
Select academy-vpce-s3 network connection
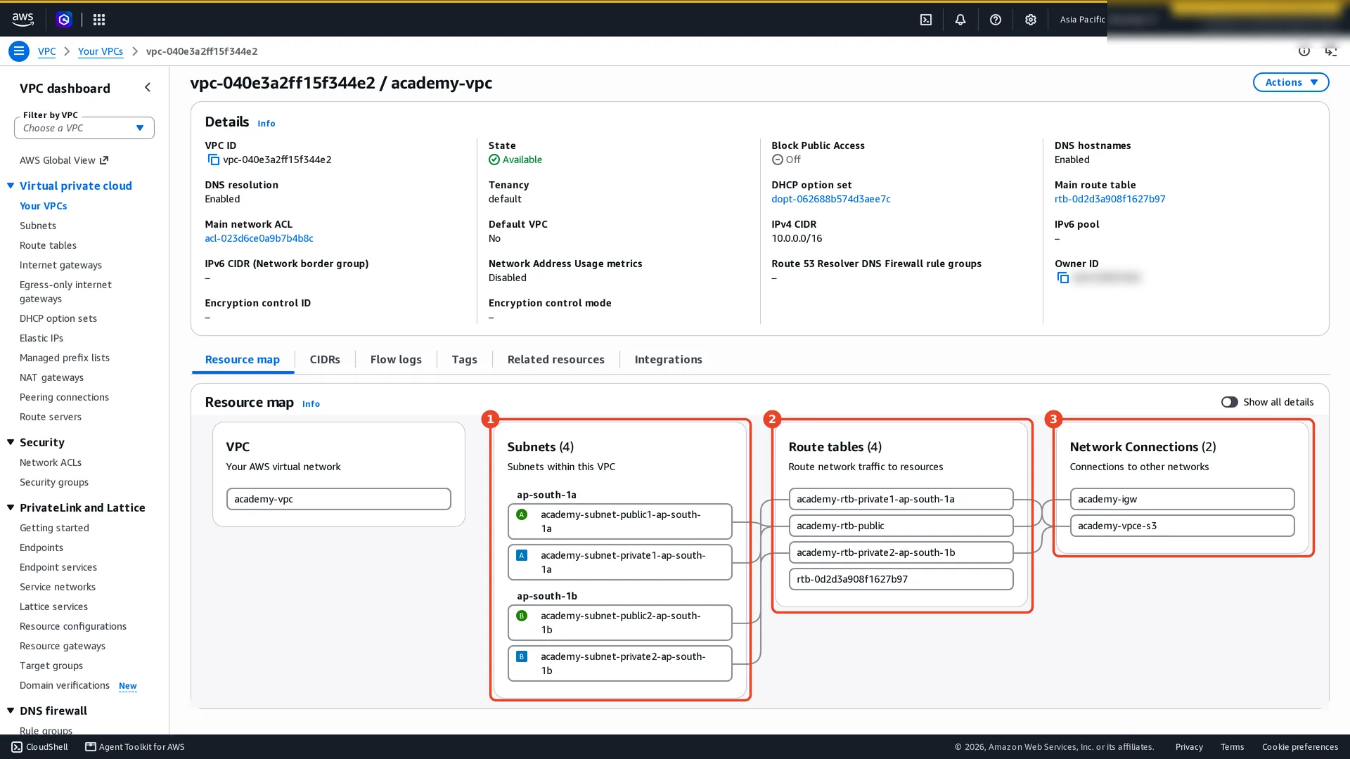pyautogui.click(x=1182, y=526)
